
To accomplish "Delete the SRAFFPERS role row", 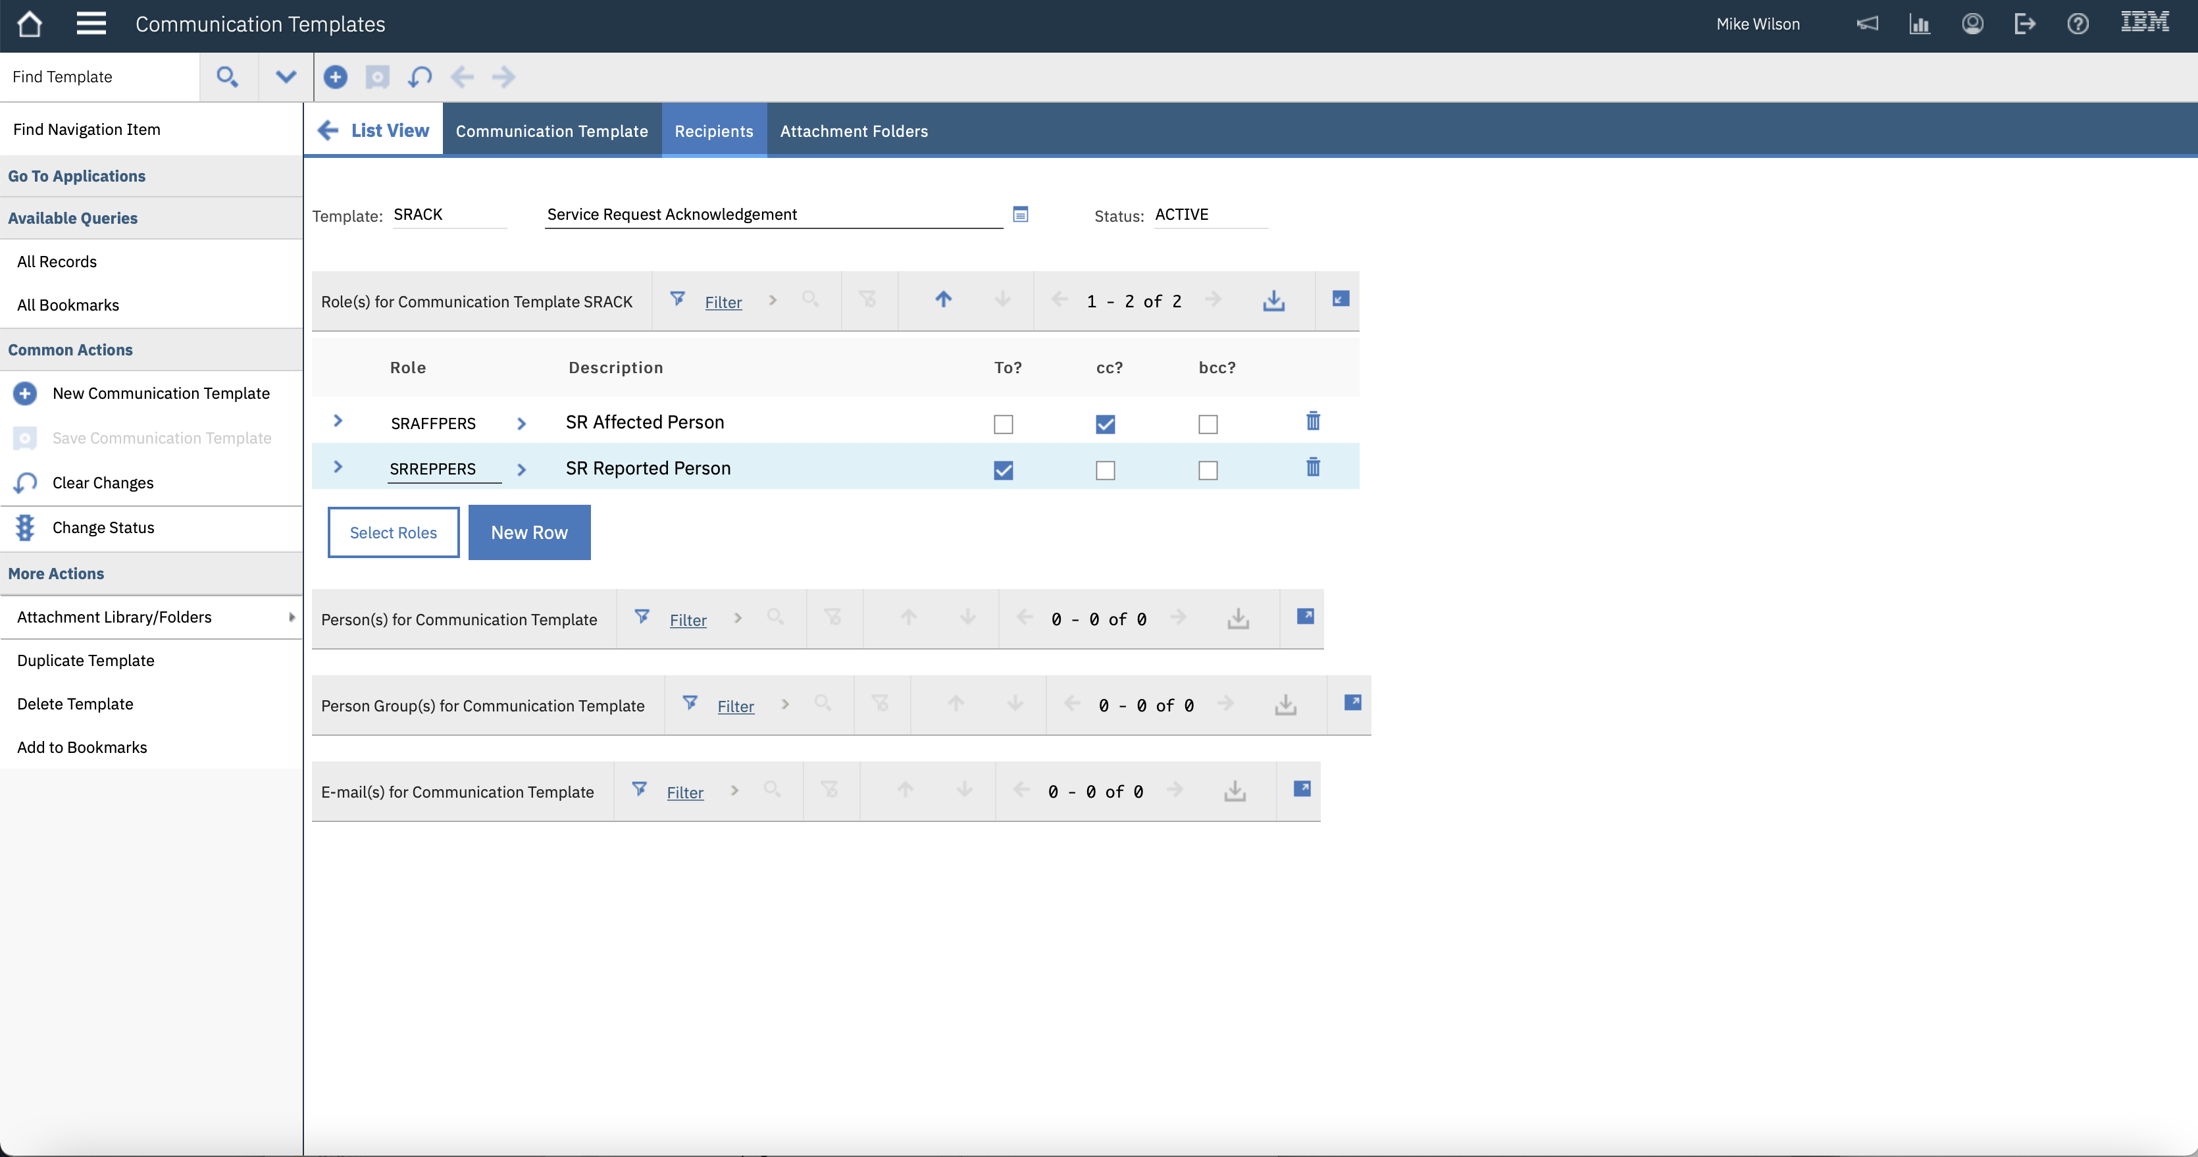I will pos(1312,421).
